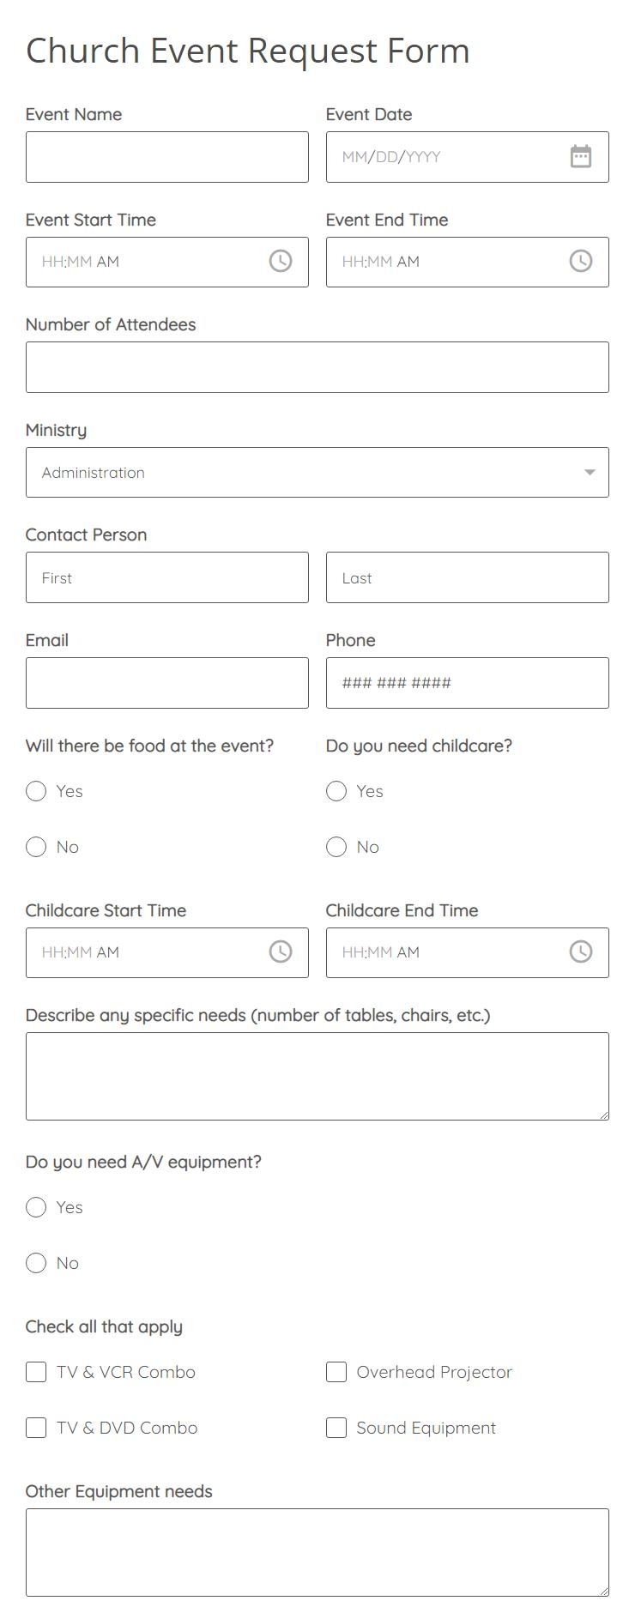Click the contact person First name field
The image size is (635, 1613).
point(167,577)
